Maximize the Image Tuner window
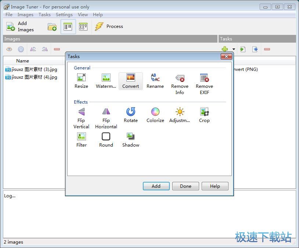The width and height of the screenshot is (299, 248). click(x=277, y=7)
